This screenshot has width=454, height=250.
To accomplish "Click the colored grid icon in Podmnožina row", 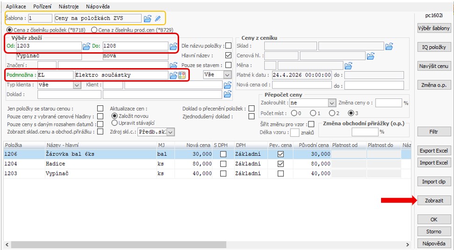I will point(182,75).
